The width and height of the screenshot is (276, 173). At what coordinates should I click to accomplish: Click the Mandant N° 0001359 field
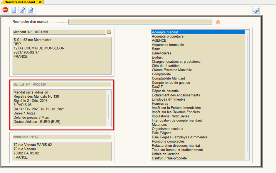(59, 32)
